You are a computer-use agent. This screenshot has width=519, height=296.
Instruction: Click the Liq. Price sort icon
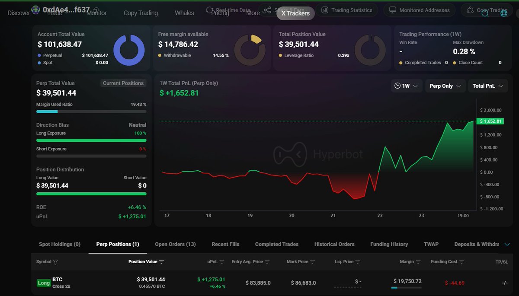click(358, 262)
